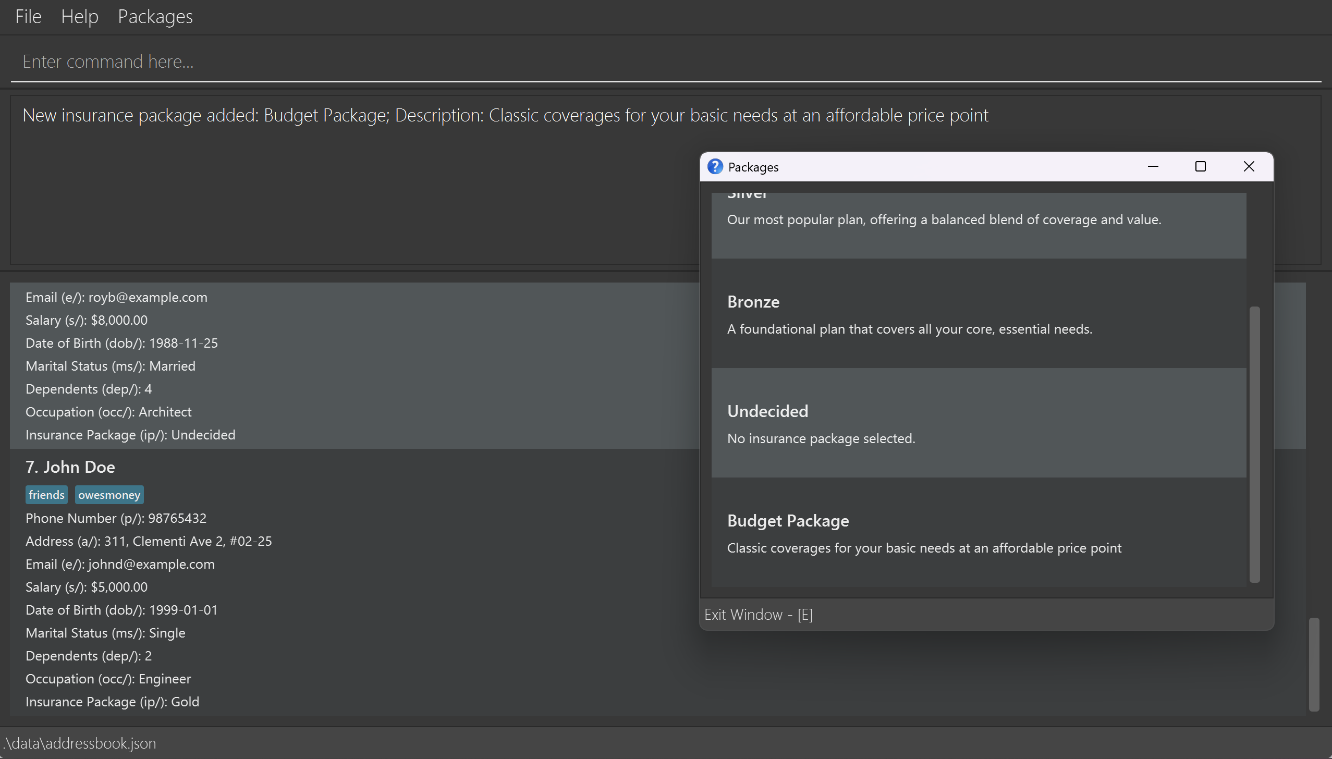This screenshot has height=759, width=1332.
Task: Select the Budget Package card
Action: point(979,532)
